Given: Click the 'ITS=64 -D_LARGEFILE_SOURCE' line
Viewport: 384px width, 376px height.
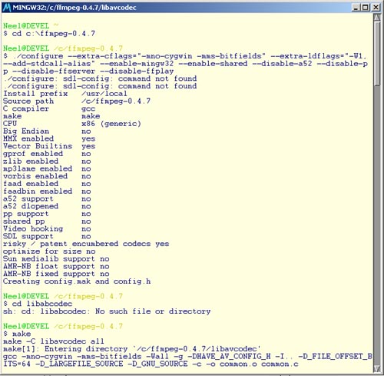Looking at the screenshot, I should pos(151,364).
